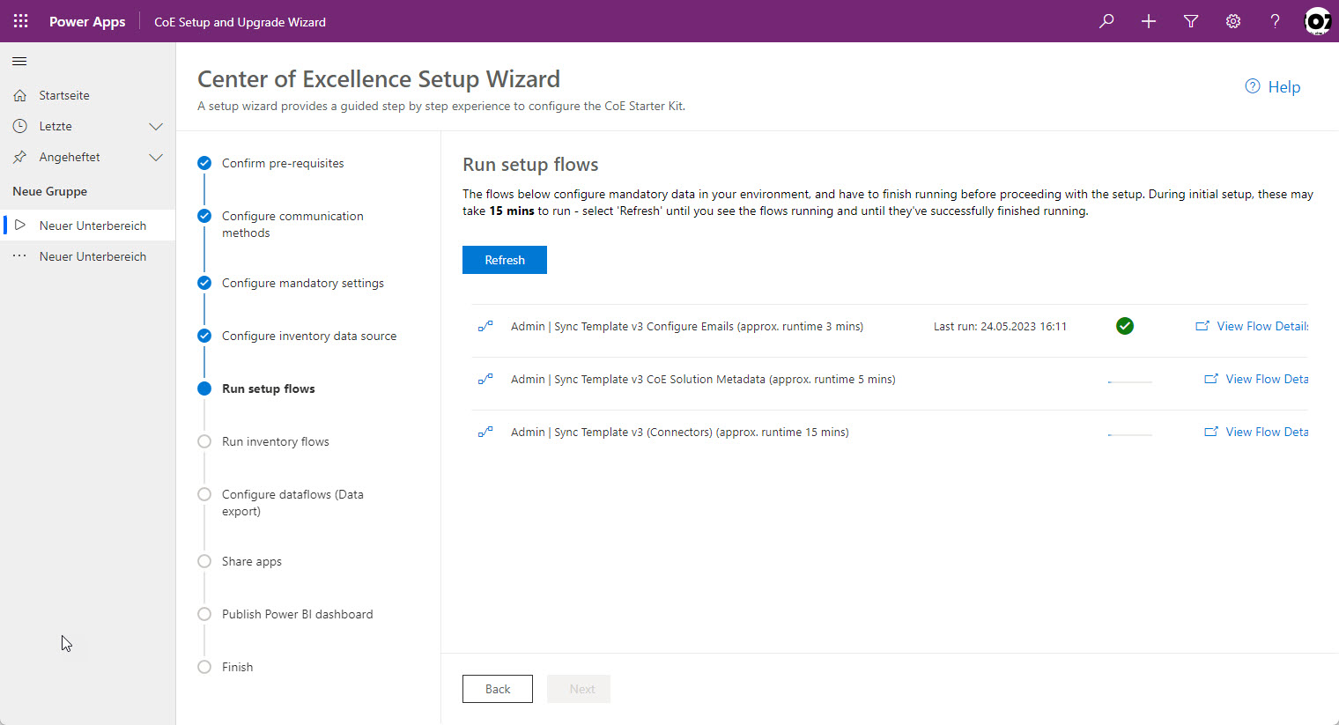Image resolution: width=1339 pixels, height=725 pixels.
Task: Click the Last run: 24.05.2023 16:11 text
Action: tap(1000, 326)
